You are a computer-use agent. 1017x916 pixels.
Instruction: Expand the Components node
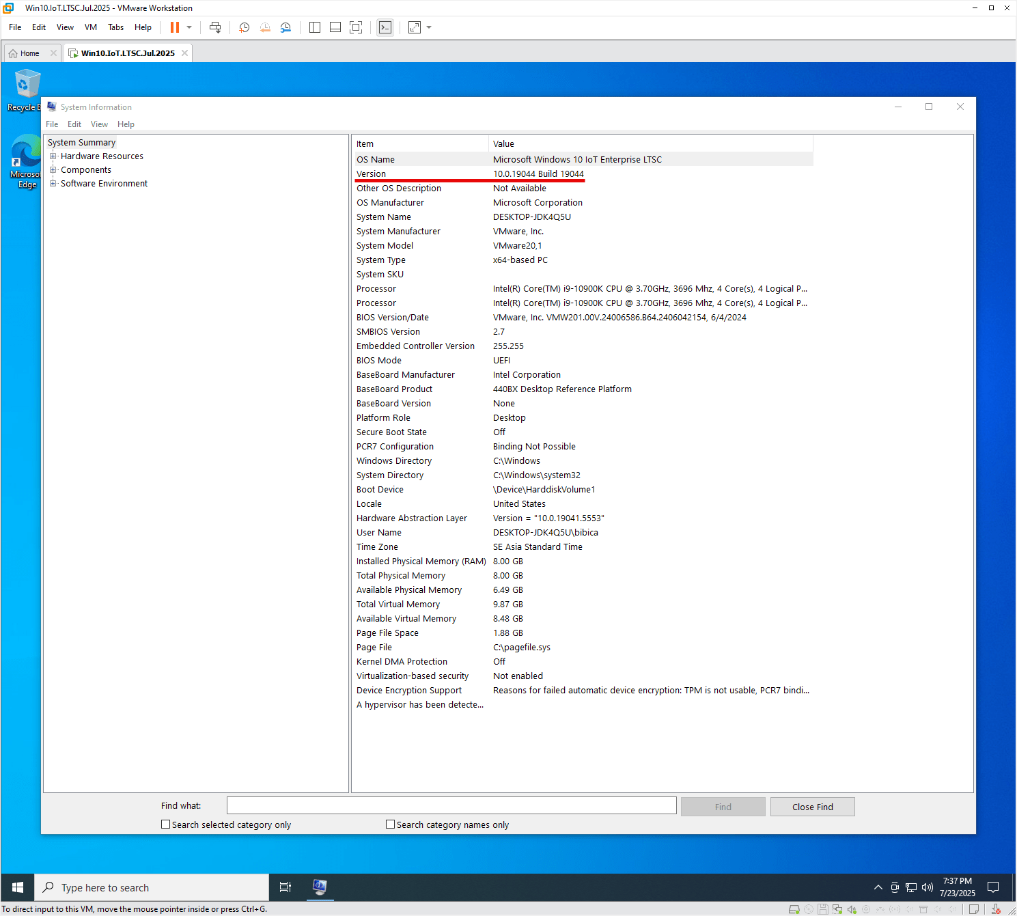53,170
